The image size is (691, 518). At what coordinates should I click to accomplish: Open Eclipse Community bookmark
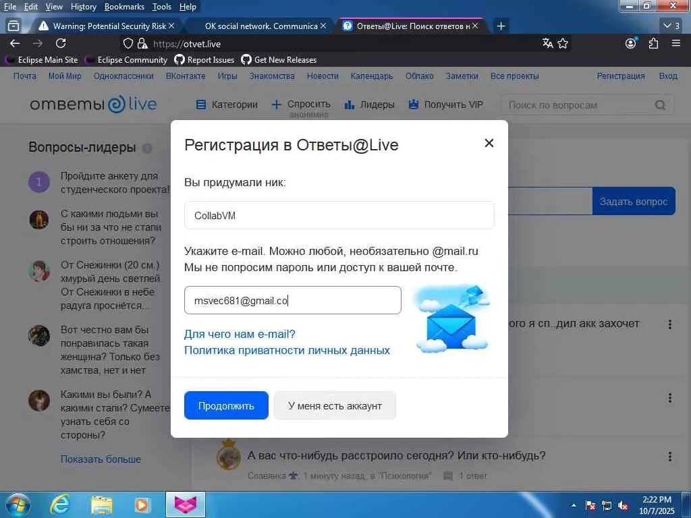pos(128,60)
